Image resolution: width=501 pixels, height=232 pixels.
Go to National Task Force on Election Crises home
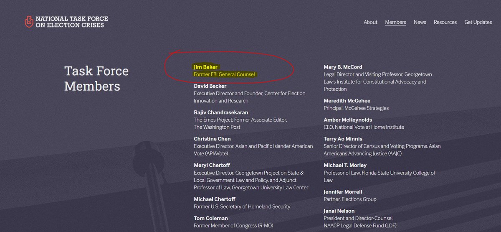pyautogui.click(x=66, y=22)
